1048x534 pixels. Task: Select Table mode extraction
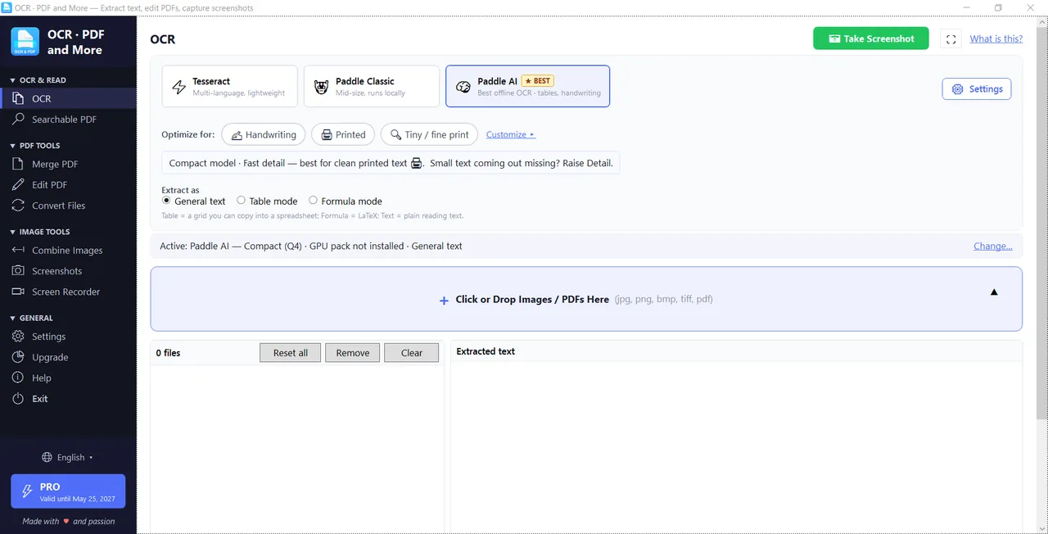(267, 201)
